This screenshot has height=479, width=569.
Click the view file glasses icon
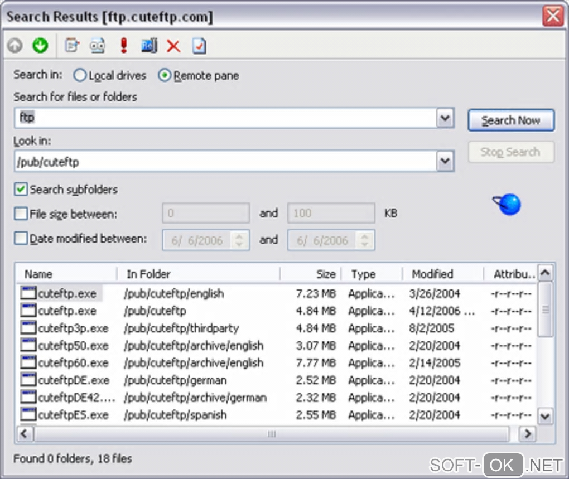point(97,46)
